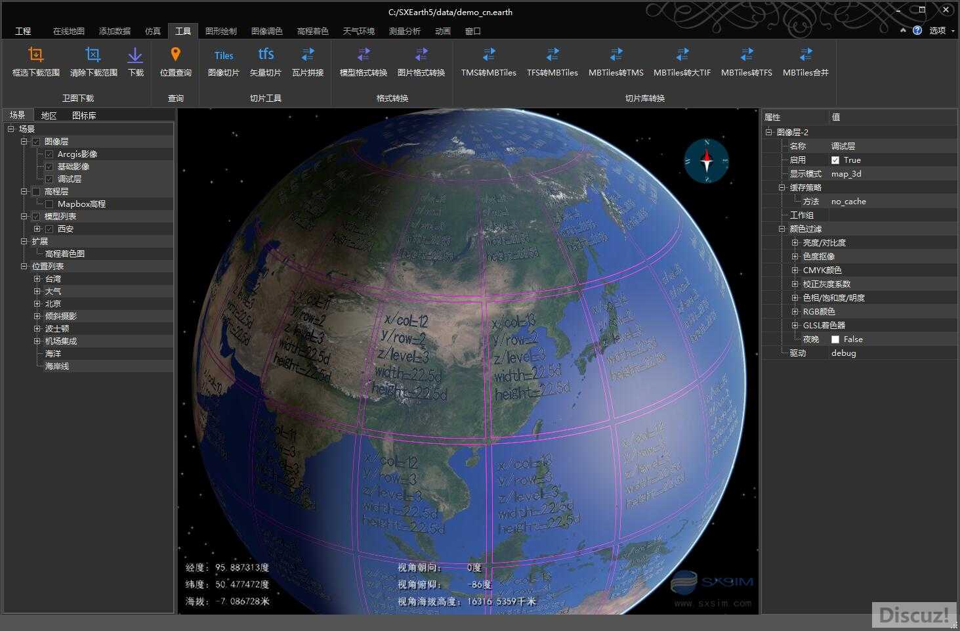
Task: Expand the 西安 model node
Action: 37,229
